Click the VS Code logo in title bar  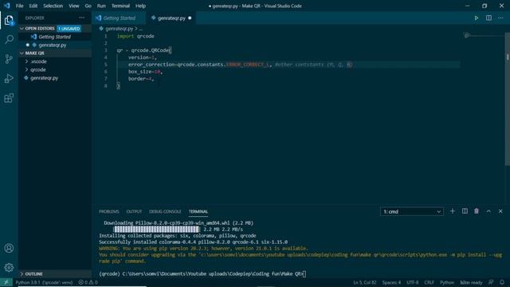coord(7,6)
